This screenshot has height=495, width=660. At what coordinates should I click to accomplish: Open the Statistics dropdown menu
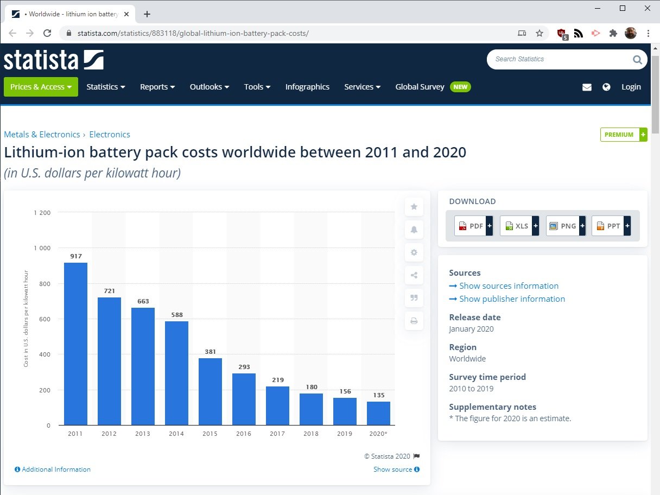(106, 87)
